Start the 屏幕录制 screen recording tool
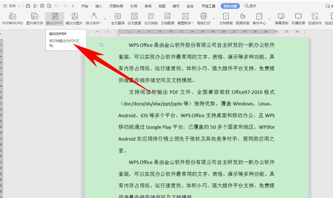This screenshot has height=198, width=333. pyautogui.click(x=282, y=19)
